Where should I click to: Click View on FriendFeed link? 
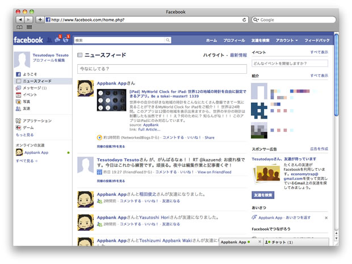[215, 172]
